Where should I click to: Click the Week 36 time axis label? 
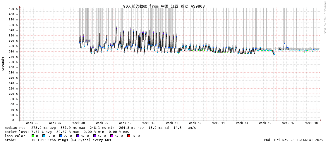pyautogui.click(x=32, y=123)
